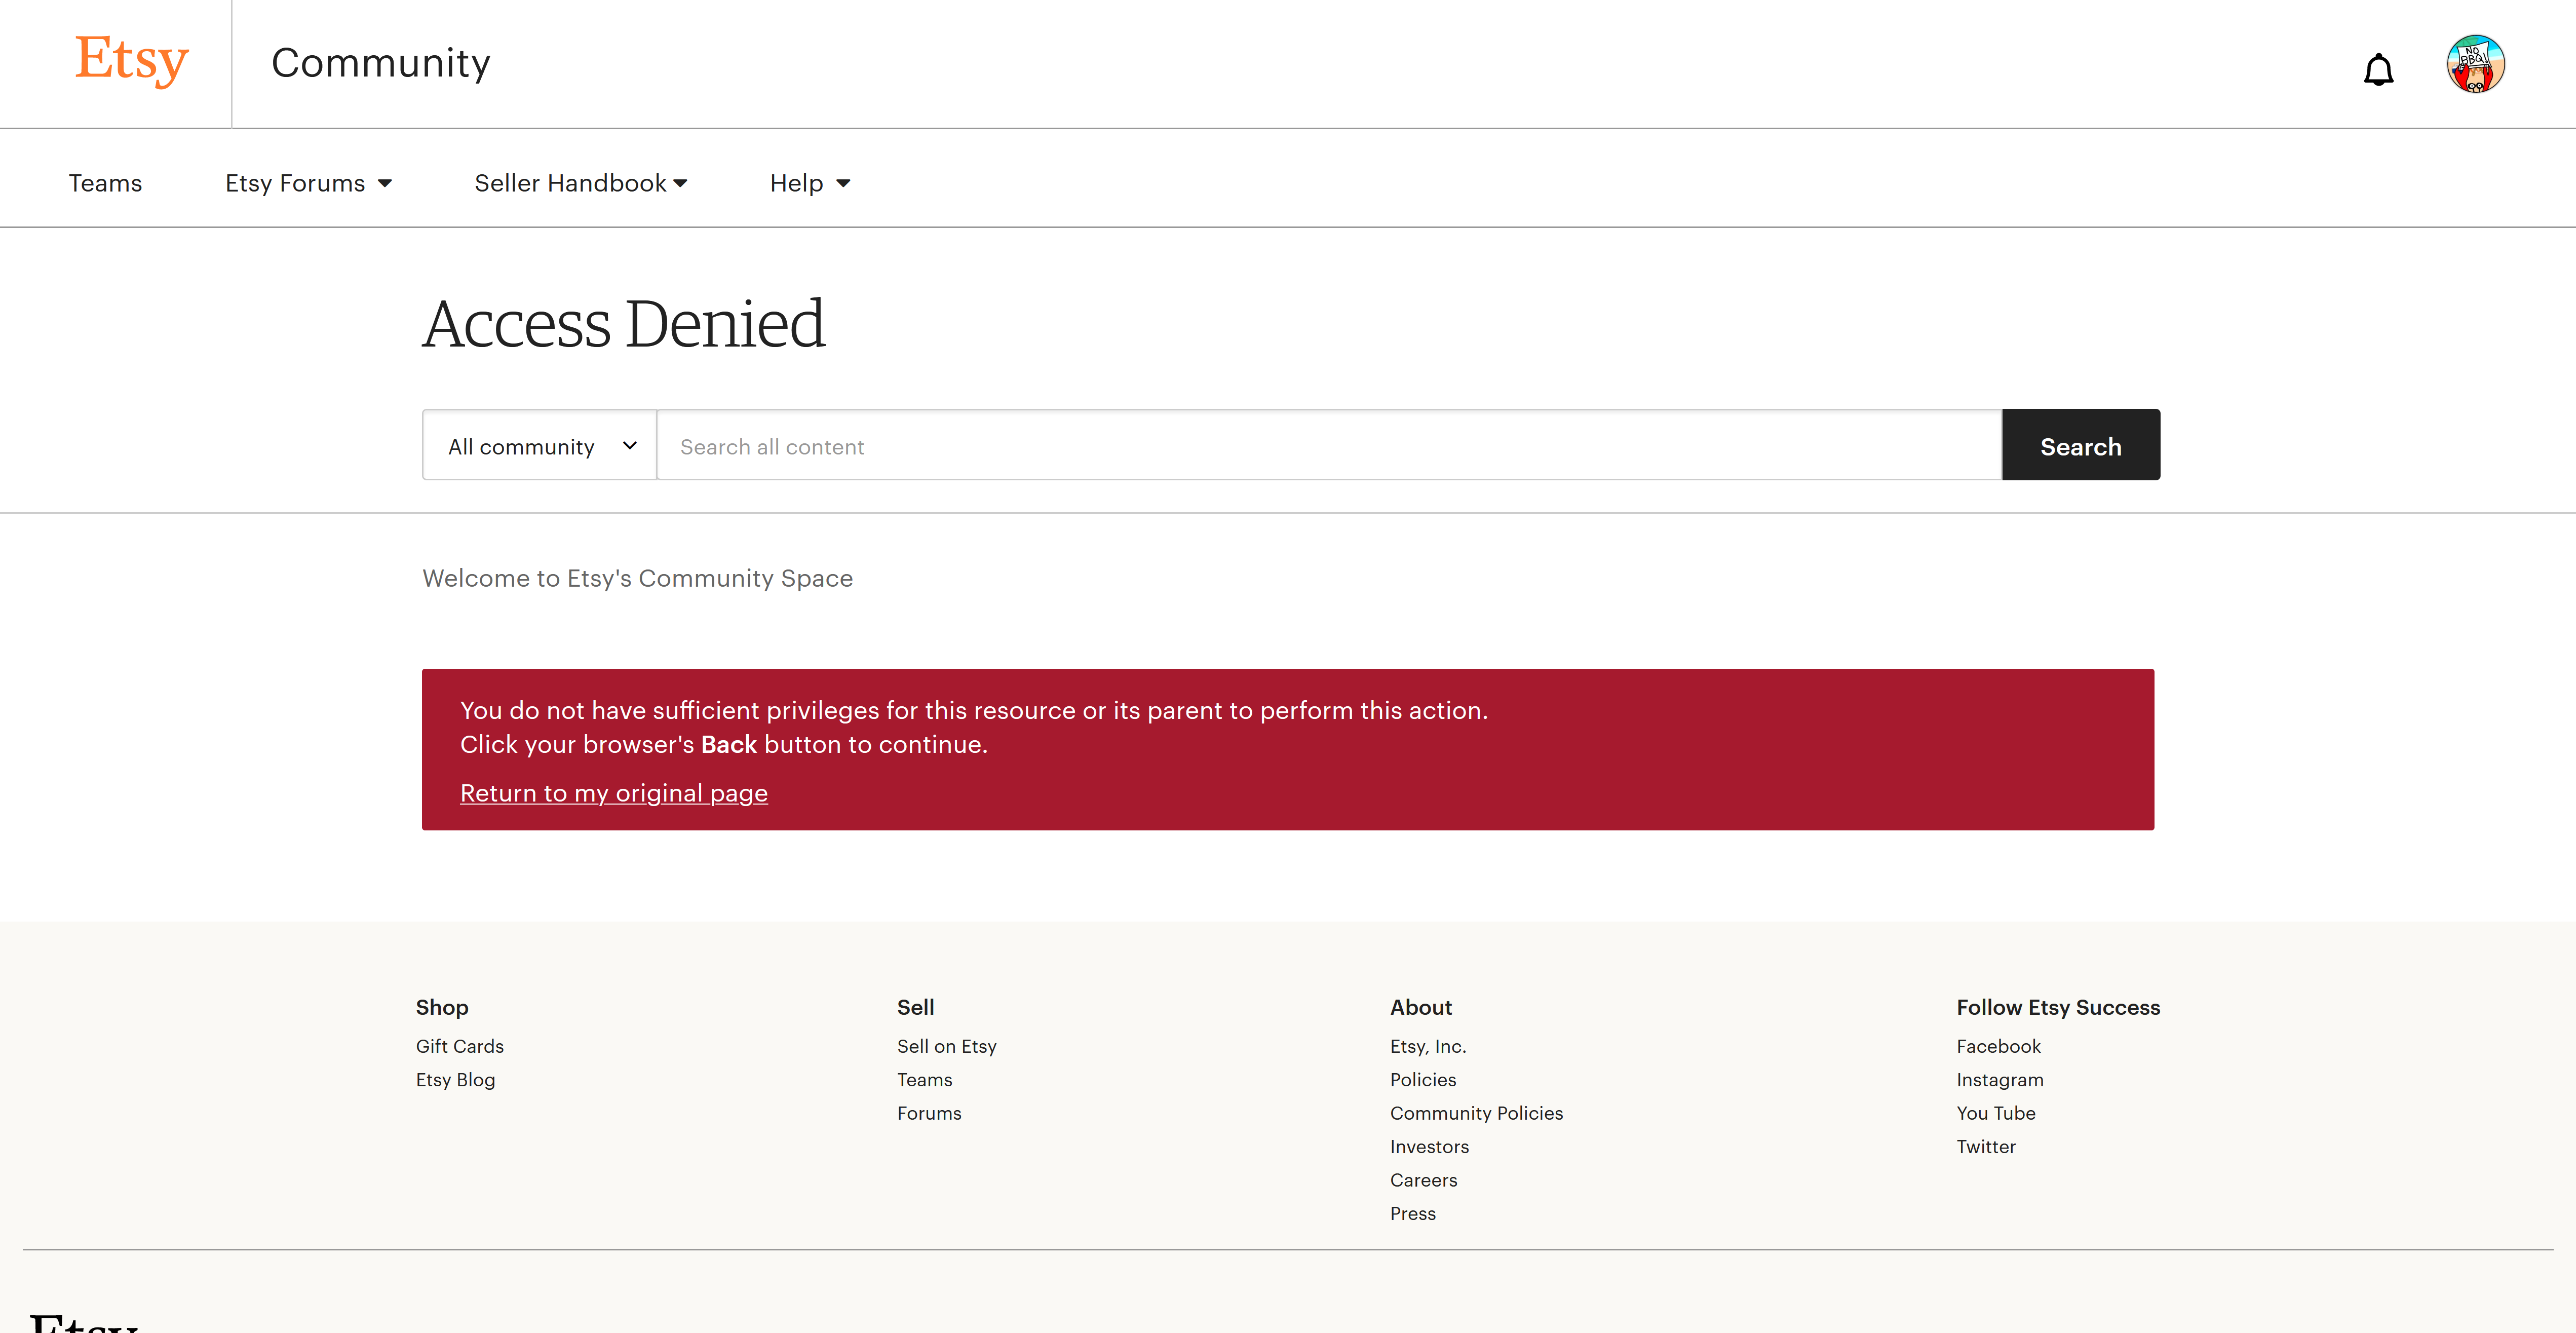The width and height of the screenshot is (2576, 1333).
Task: Click the Follow Etsy Success heading
Action: (x=2058, y=1007)
